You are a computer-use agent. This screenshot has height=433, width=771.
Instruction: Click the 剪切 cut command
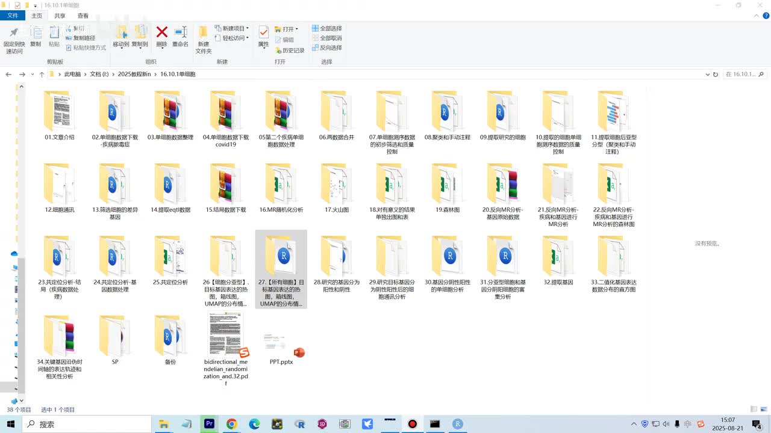pos(75,28)
